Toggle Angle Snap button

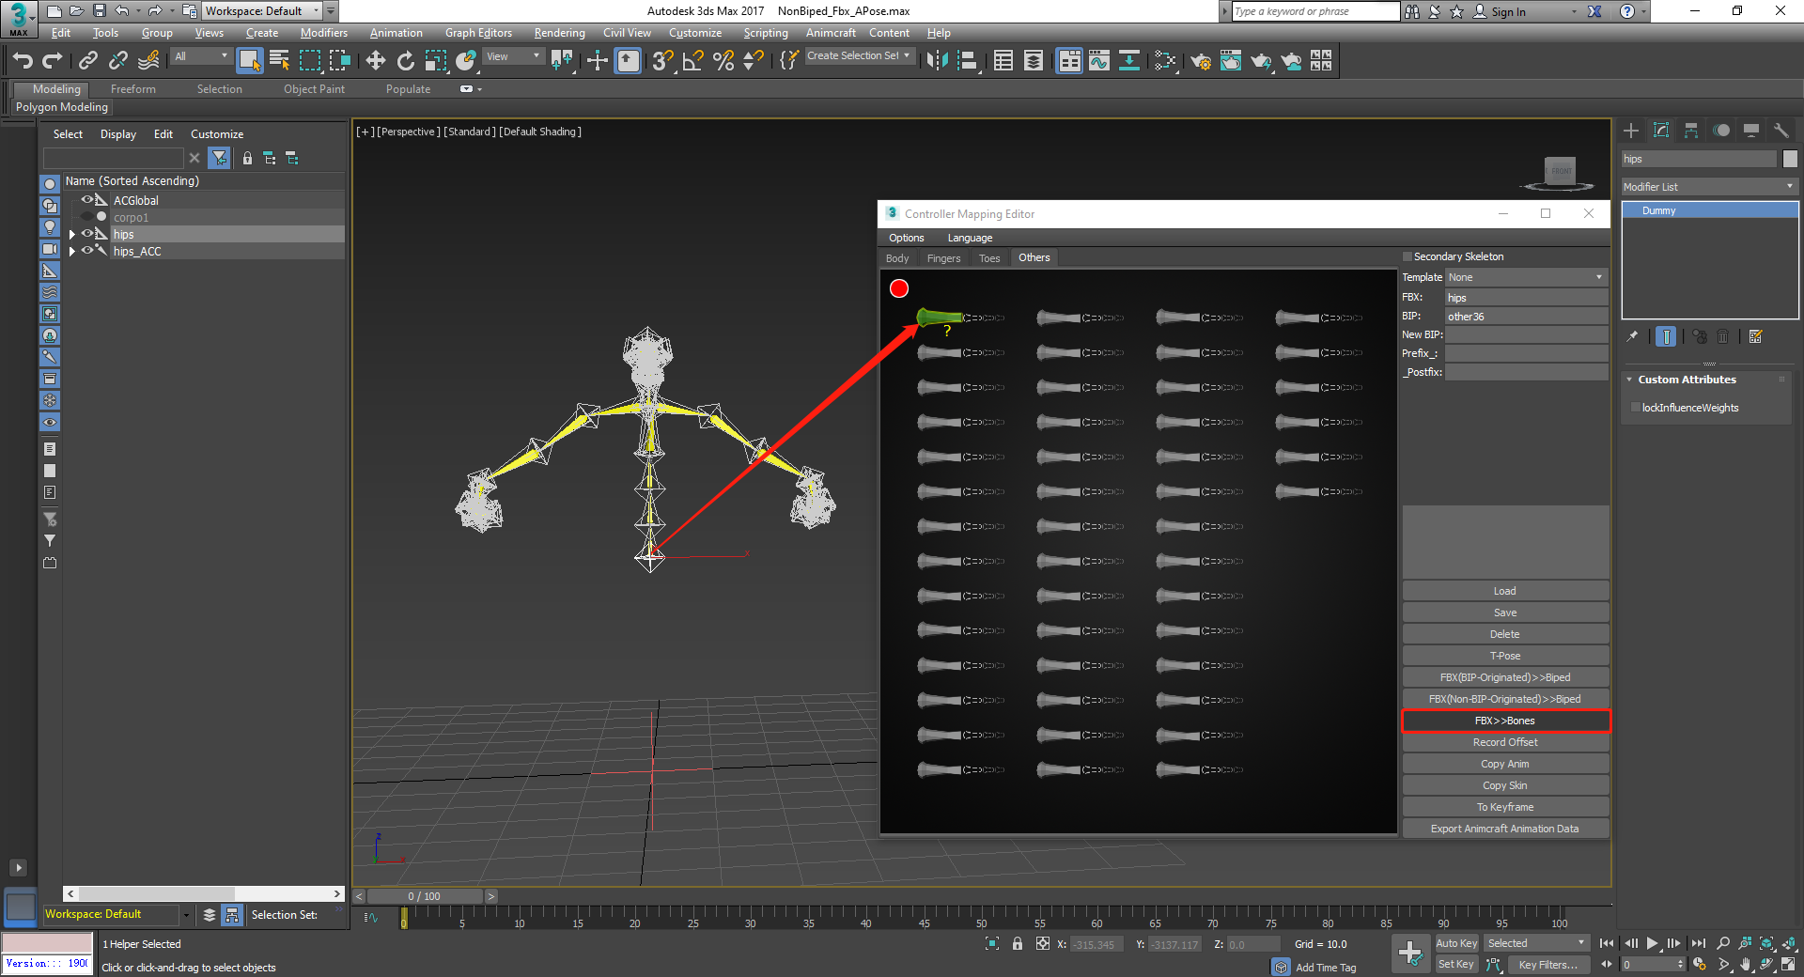pyautogui.click(x=693, y=61)
